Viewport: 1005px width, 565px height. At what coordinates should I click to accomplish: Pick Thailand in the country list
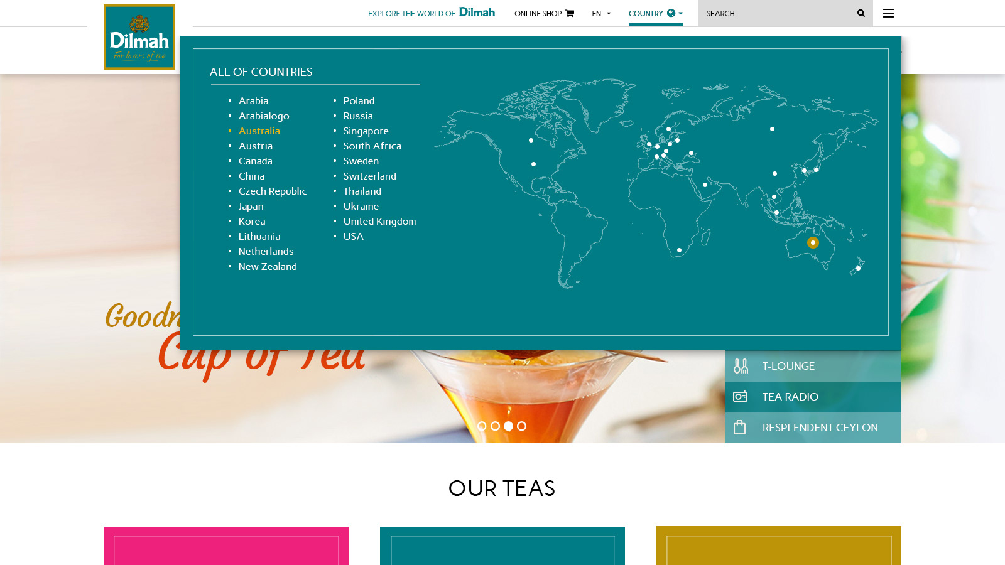pos(362,191)
